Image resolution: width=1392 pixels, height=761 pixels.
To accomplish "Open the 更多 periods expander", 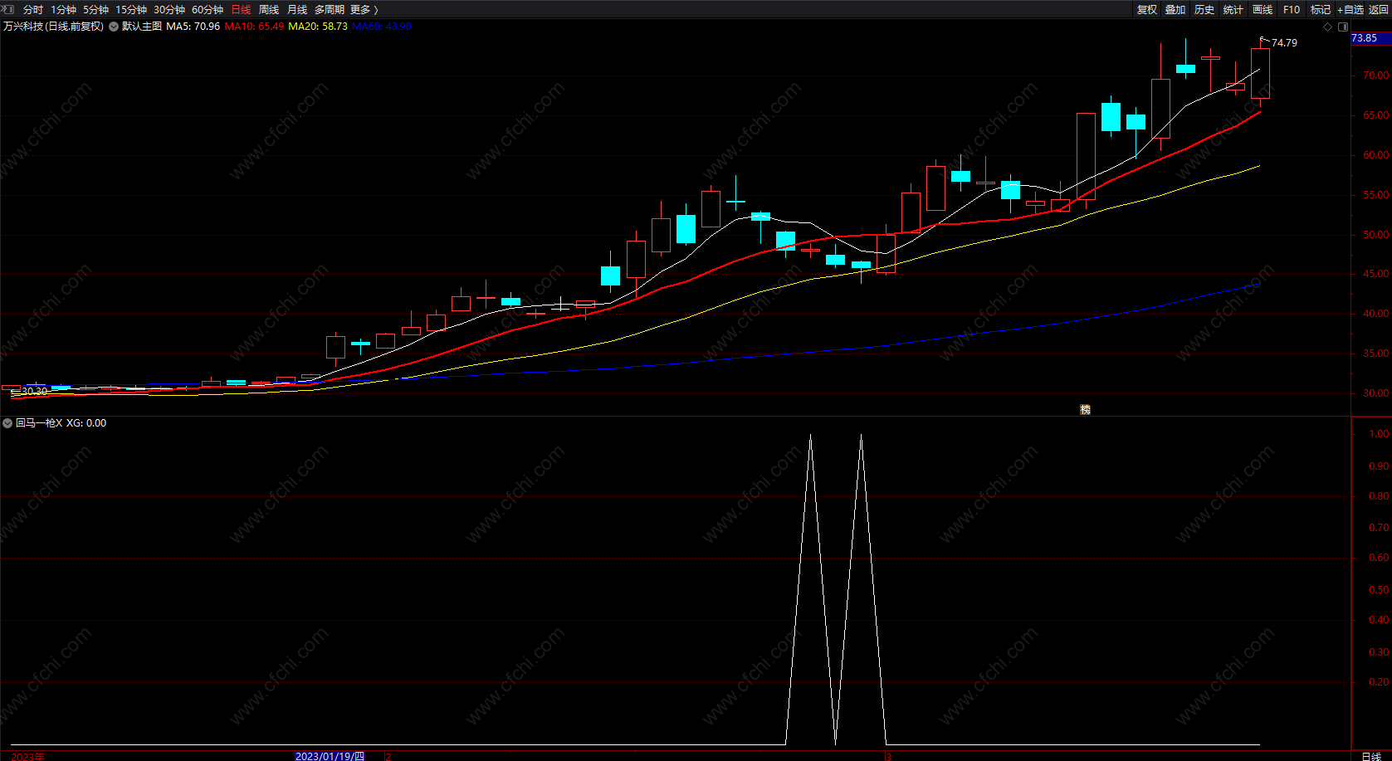I will click(364, 10).
